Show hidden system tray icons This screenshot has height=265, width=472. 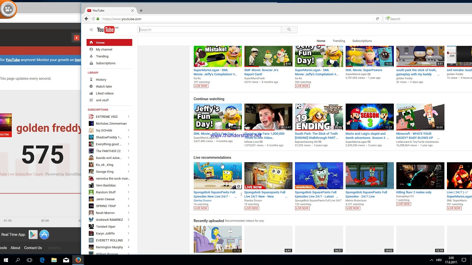[x=431, y=260]
